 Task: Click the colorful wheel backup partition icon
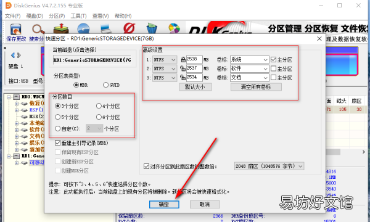tap(174, 28)
